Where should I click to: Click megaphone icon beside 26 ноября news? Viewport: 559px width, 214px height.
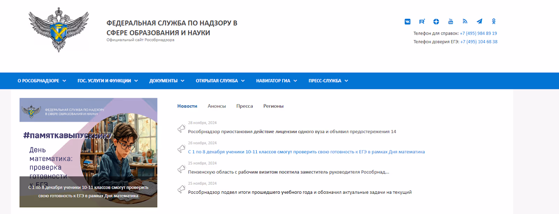181,149
